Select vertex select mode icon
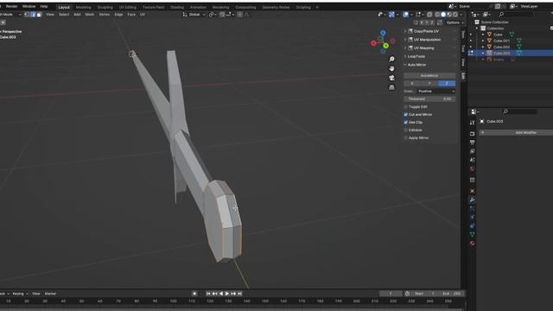The height and width of the screenshot is (311, 553). [27, 15]
